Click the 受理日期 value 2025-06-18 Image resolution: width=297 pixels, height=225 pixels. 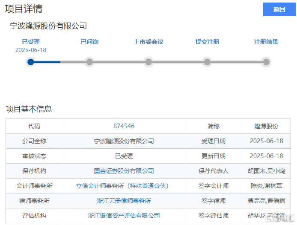click(266, 141)
